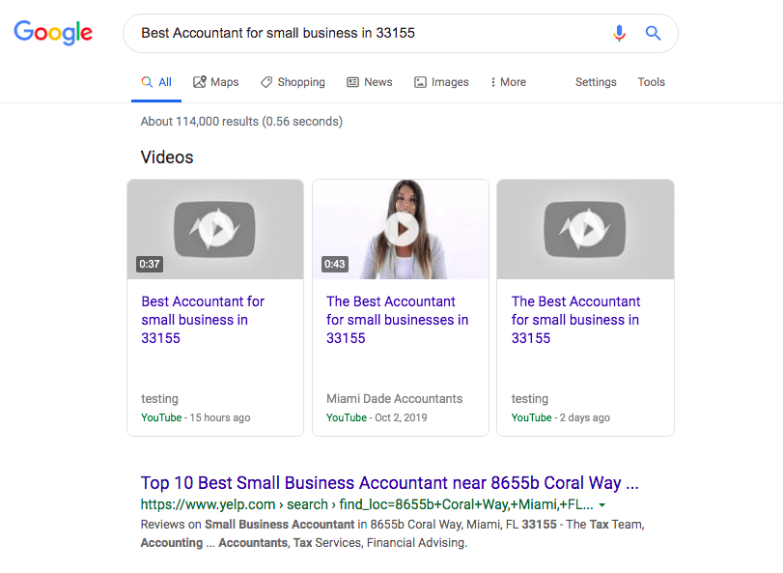The height and width of the screenshot is (573, 783).
Task: Click the blue search magnifier icon
Action: pyautogui.click(x=654, y=33)
